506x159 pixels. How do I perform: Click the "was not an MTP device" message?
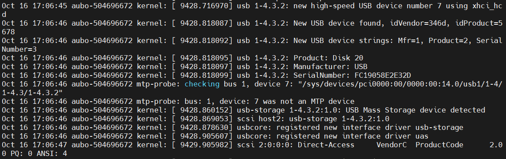pyautogui.click(x=308, y=101)
